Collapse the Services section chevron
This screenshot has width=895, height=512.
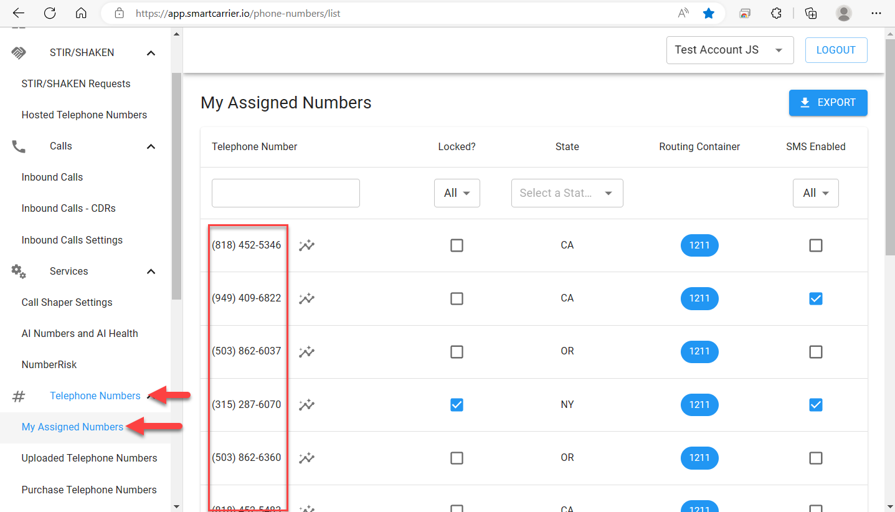151,272
